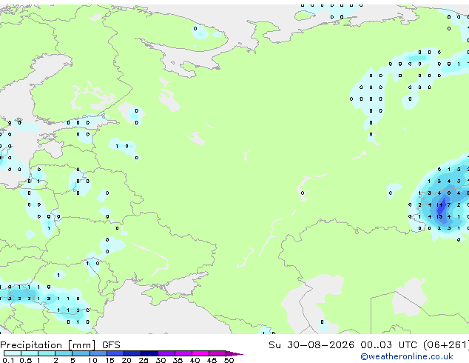Pick the 5–10 mm legend color swatch

[81, 353]
